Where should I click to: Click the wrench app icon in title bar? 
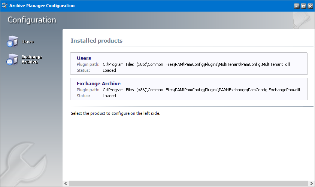point(5,6)
